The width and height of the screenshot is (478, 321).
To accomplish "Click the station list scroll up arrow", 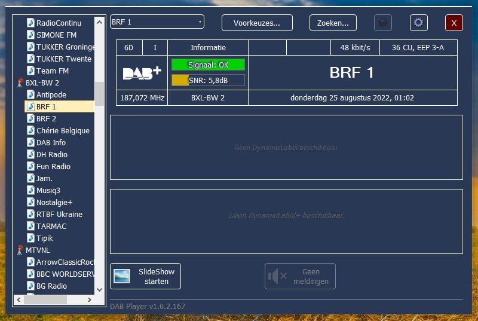I will pyautogui.click(x=99, y=22).
